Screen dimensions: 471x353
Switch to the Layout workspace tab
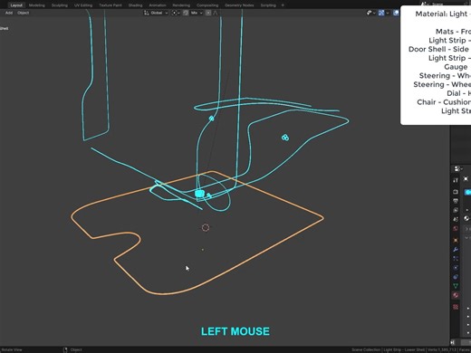point(16,5)
